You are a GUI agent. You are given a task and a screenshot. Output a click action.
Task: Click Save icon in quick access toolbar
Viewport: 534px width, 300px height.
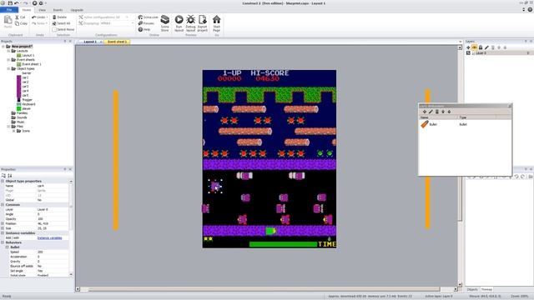point(10,3)
